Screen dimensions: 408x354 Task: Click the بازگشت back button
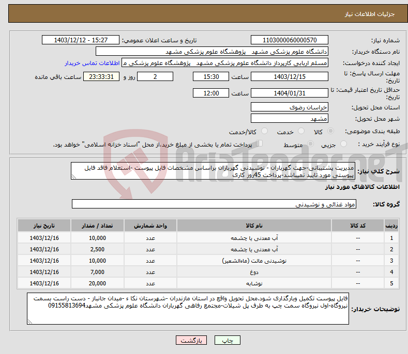coord(191,340)
